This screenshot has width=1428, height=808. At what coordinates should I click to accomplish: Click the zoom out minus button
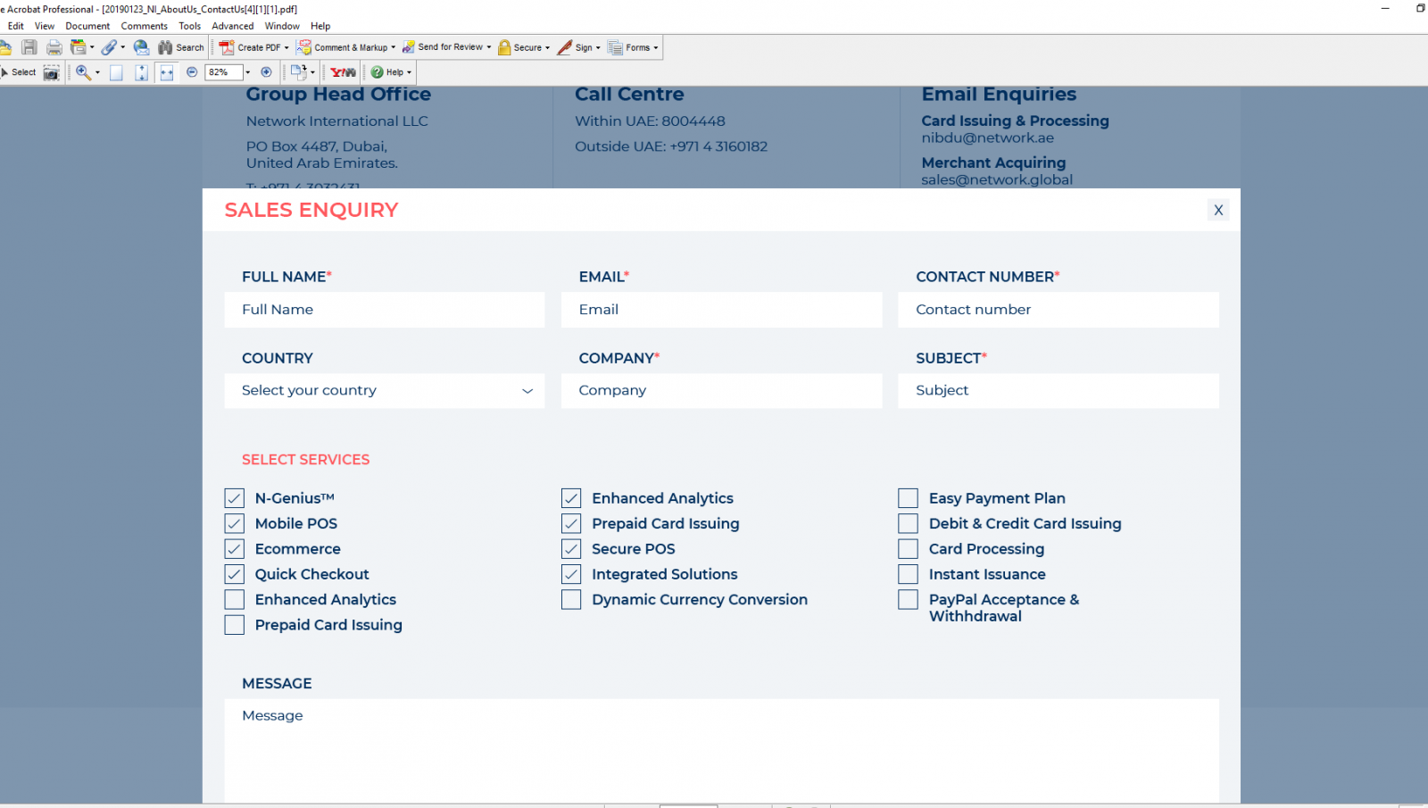(192, 72)
